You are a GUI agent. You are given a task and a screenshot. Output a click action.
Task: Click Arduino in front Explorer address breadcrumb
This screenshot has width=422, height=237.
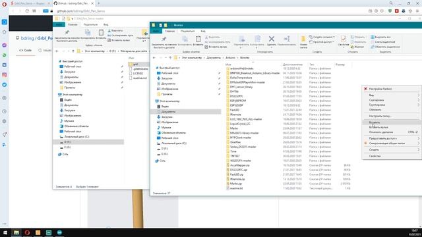pos(230,58)
